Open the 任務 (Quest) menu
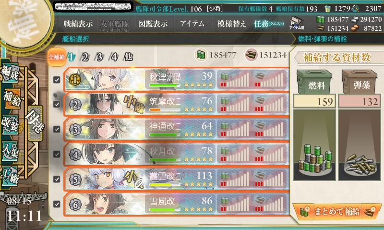The image size is (384, 230). tap(269, 24)
